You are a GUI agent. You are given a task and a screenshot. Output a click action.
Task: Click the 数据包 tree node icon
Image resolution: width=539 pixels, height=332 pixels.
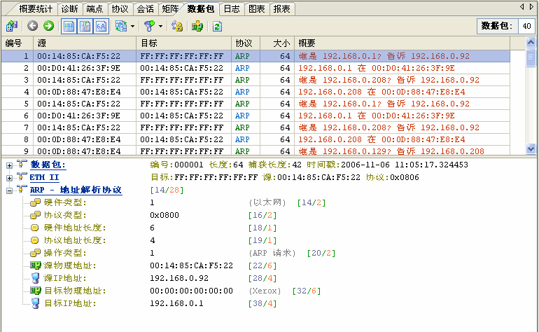[x=22, y=164]
